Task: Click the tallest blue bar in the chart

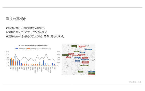Action: click(x=15, y=60)
